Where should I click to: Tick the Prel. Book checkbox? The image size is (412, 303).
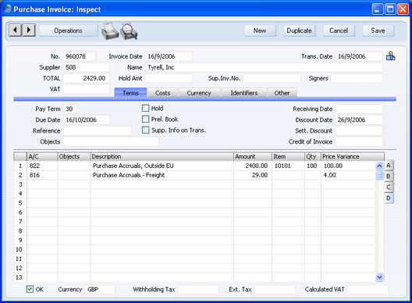click(x=145, y=119)
